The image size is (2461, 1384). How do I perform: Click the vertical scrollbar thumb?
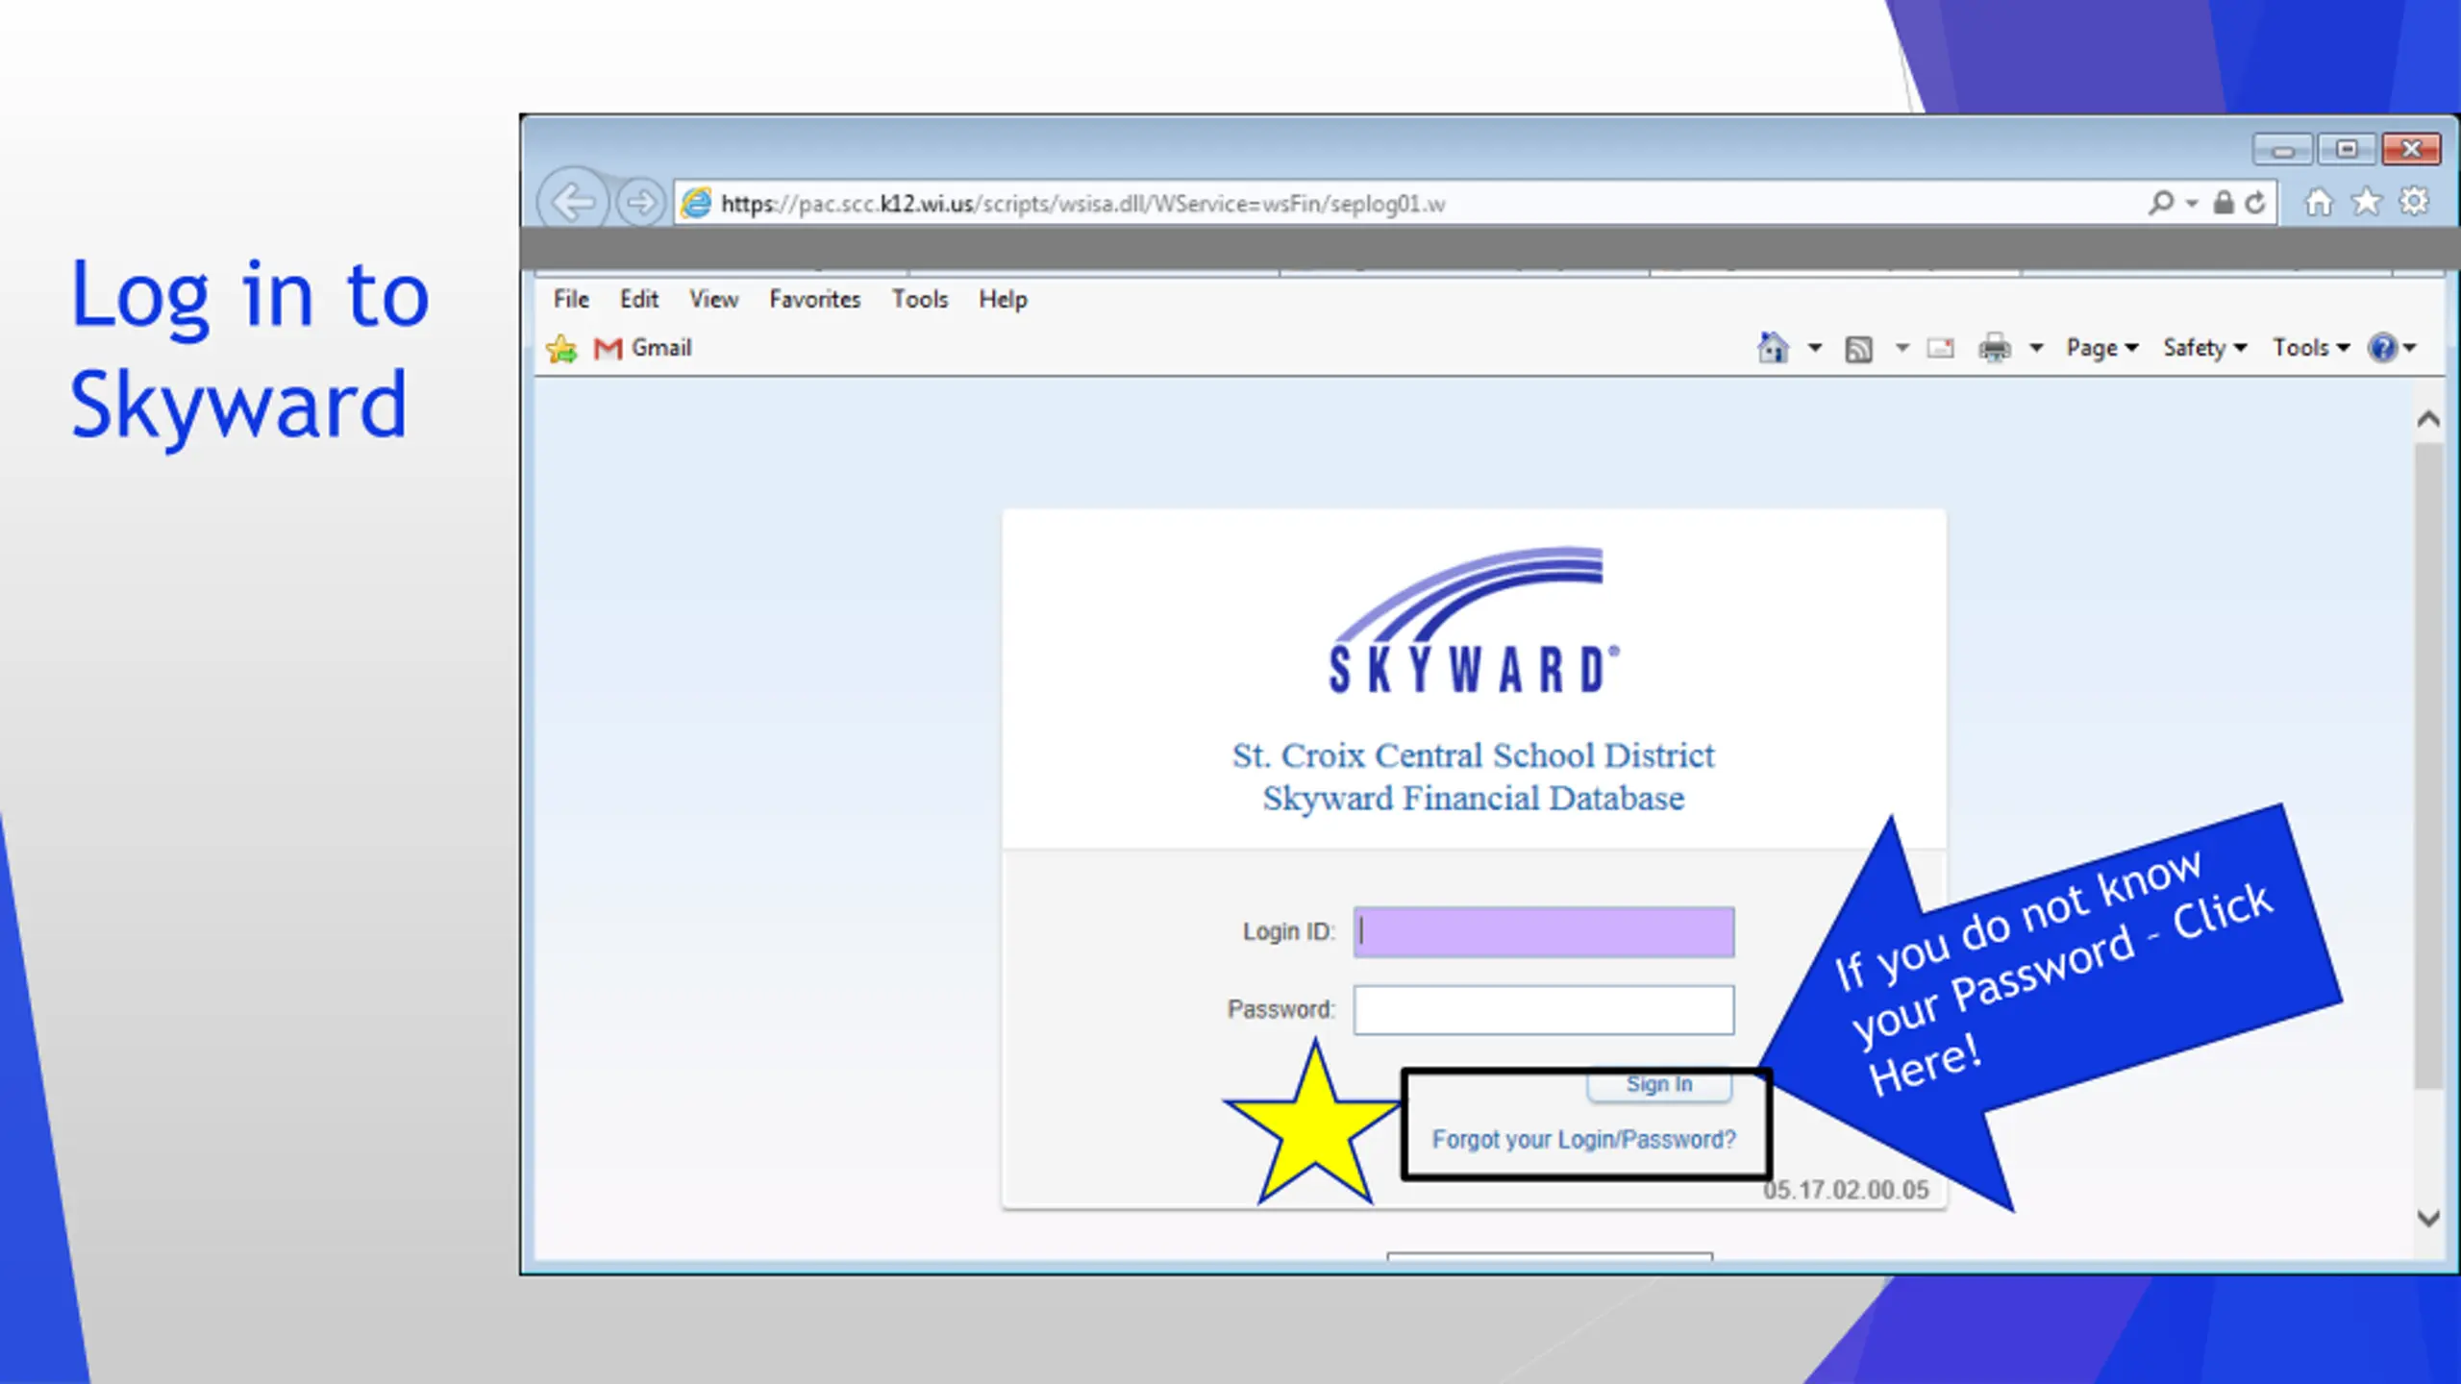click(2428, 766)
